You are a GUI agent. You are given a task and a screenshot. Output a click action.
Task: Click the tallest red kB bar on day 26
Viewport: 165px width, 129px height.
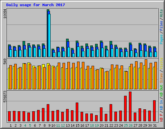pyautogui.click(x=130, y=106)
